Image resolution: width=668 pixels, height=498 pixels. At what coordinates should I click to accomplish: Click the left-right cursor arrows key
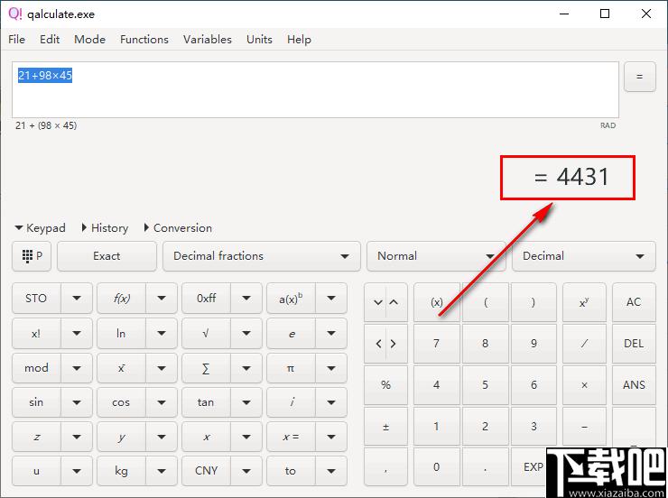(385, 344)
